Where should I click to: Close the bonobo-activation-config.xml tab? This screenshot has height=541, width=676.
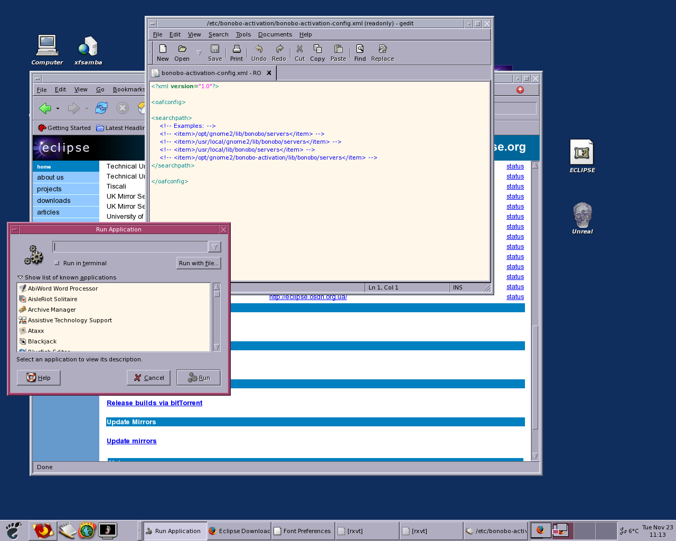click(269, 73)
